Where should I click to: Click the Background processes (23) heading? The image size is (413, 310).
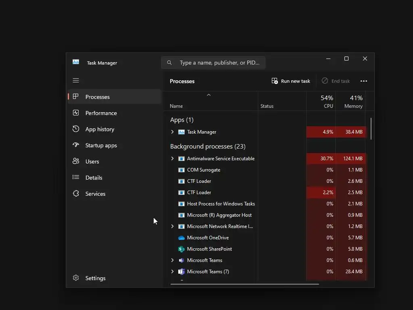(208, 147)
